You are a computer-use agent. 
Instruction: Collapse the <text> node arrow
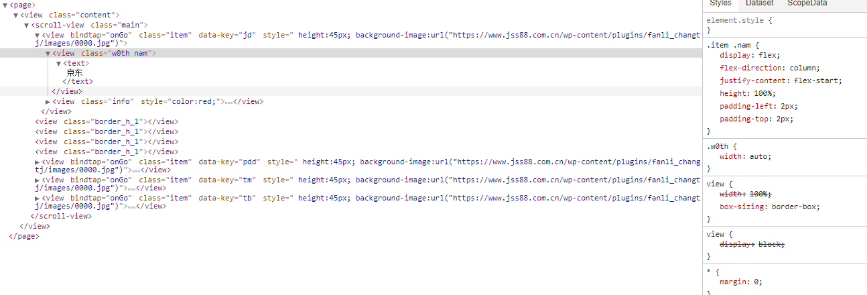tap(58, 63)
